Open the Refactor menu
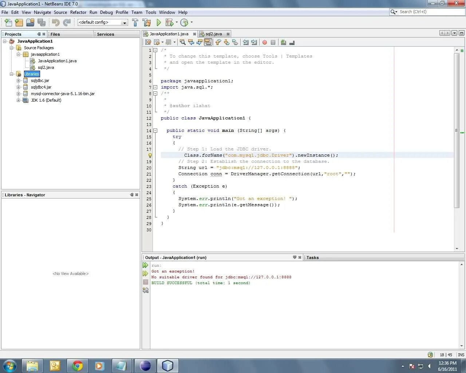Viewport: 466px width, 373px height. click(x=78, y=12)
